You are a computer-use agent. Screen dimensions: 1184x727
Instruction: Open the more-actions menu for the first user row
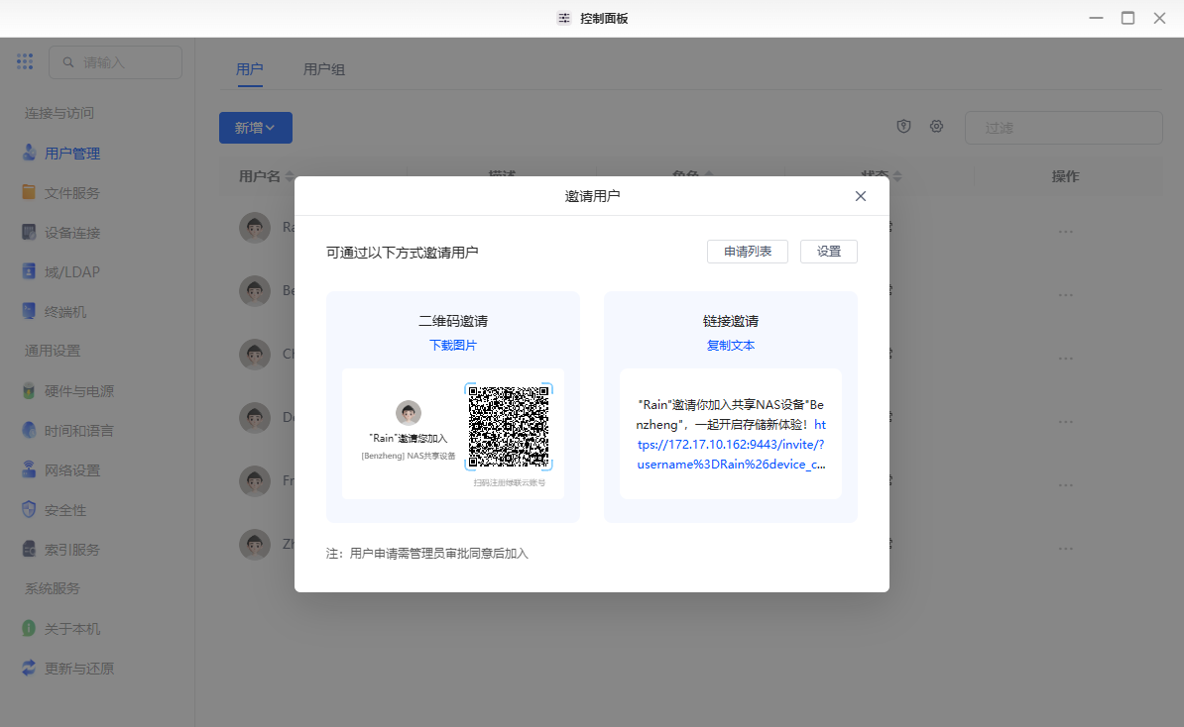1065,232
